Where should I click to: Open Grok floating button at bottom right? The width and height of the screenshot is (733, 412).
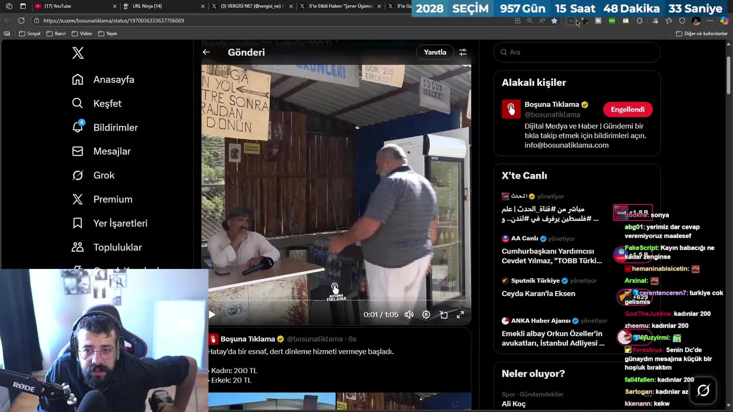click(x=703, y=390)
